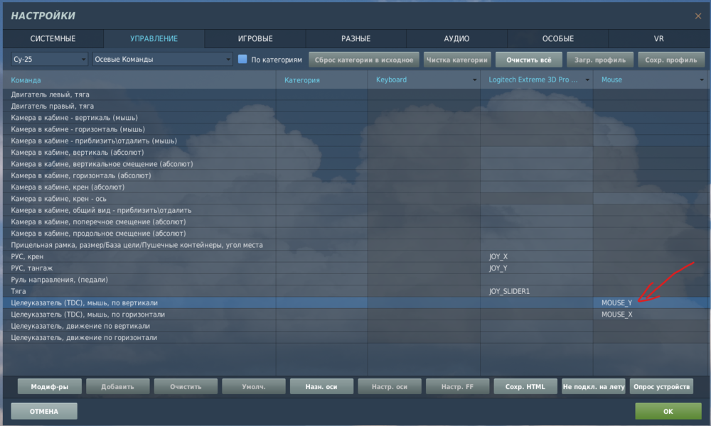Click the Не подкл. на лету button
This screenshot has width=711, height=426.
(594, 387)
